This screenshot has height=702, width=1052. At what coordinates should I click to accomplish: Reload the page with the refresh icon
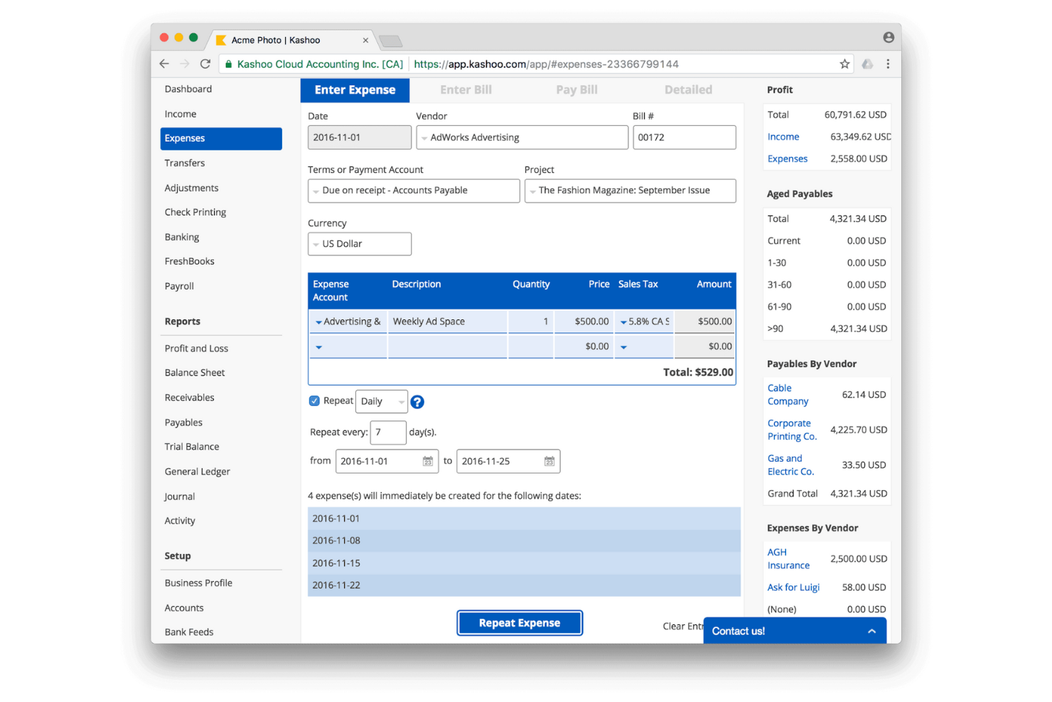point(205,63)
